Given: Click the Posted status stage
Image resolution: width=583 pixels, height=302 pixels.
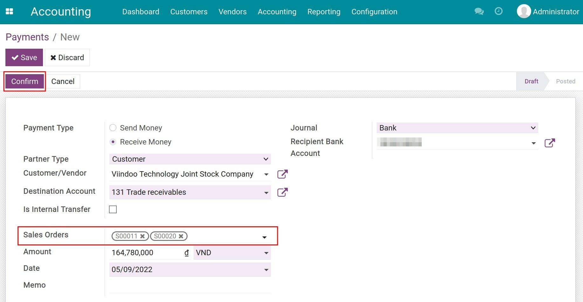Looking at the screenshot, I should tap(566, 81).
